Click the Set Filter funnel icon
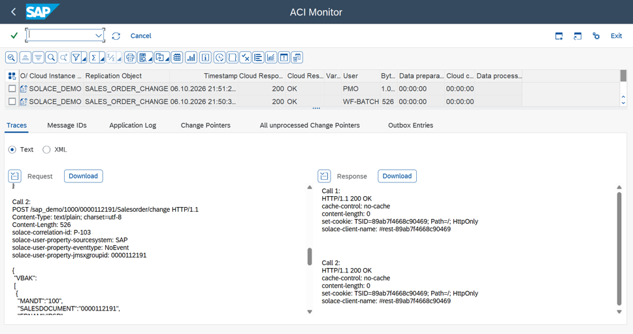 (76, 58)
